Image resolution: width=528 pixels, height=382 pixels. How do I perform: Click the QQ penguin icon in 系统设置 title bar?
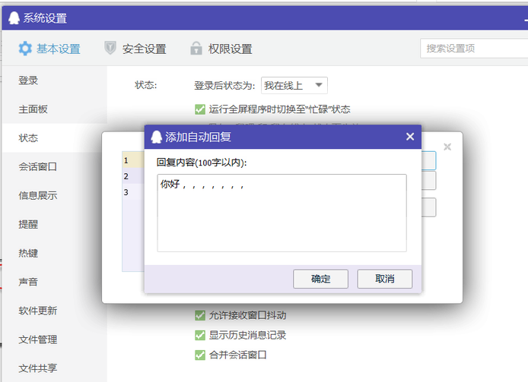[14, 18]
